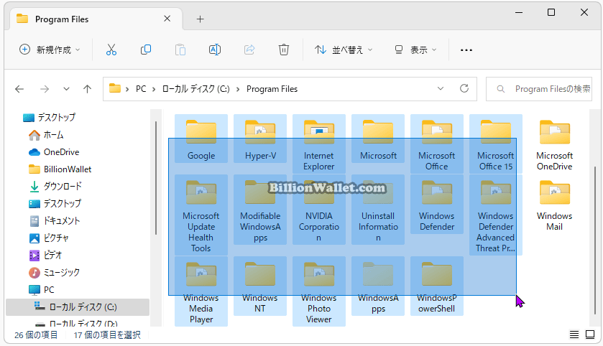Switch to details list view icon
Image resolution: width=603 pixels, height=346 pixels.
coord(574,335)
